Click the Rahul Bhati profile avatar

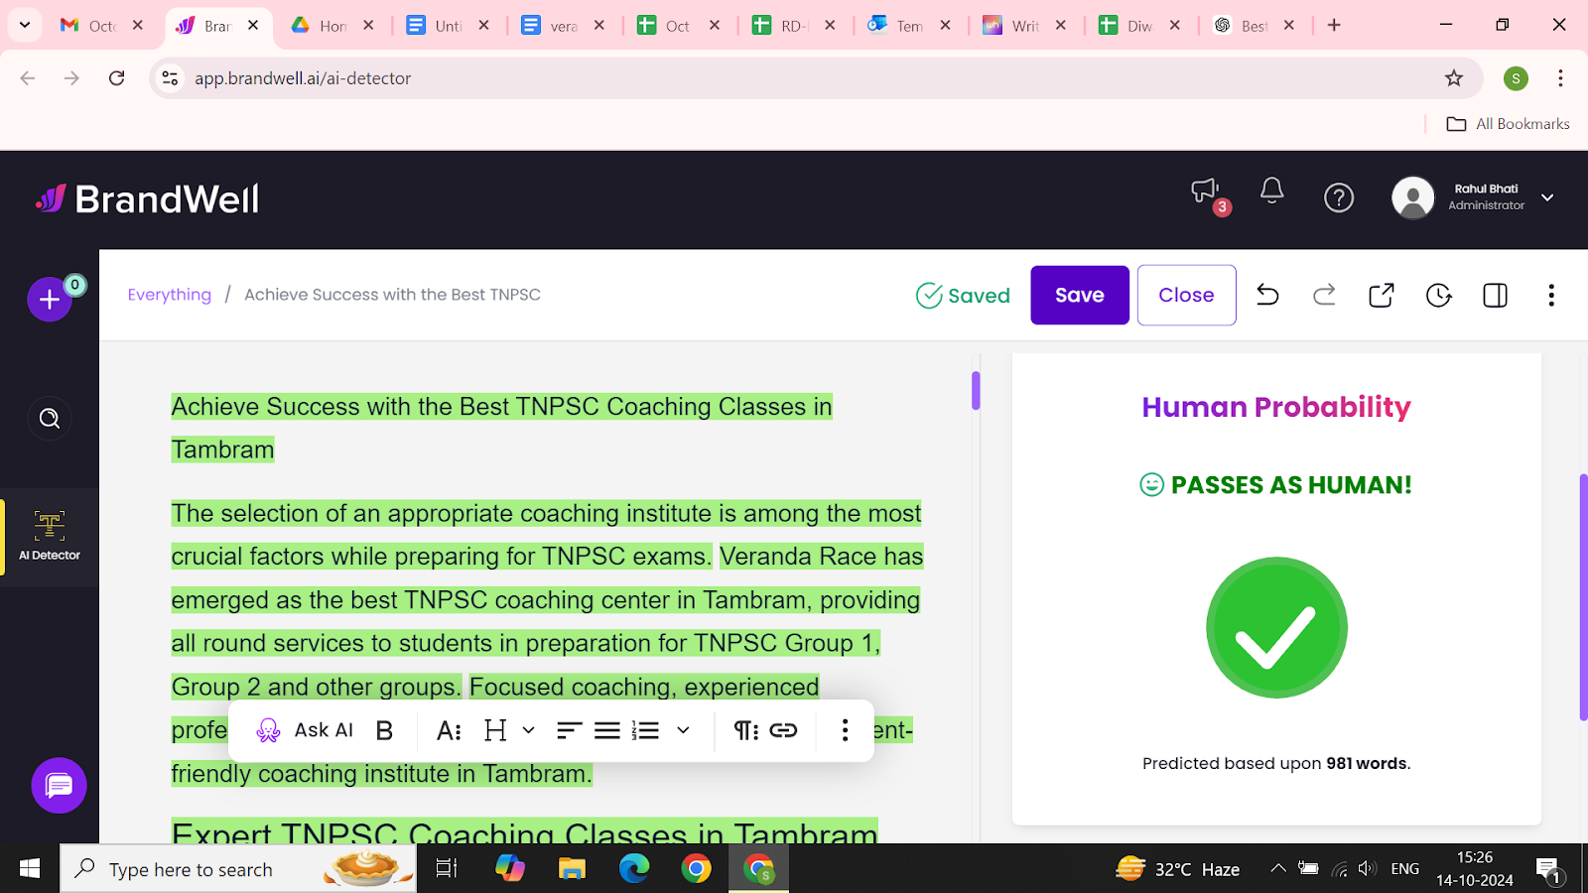point(1412,197)
